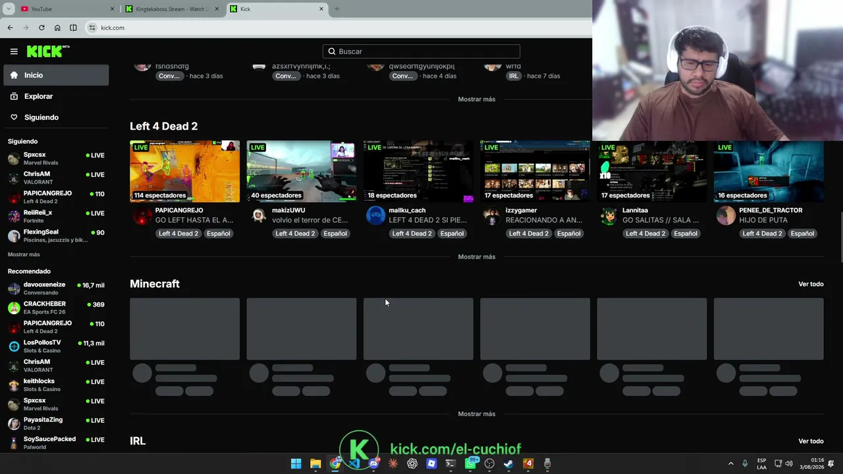Click Ver todo for IRL
Viewport: 843px width, 474px height.
(x=811, y=441)
